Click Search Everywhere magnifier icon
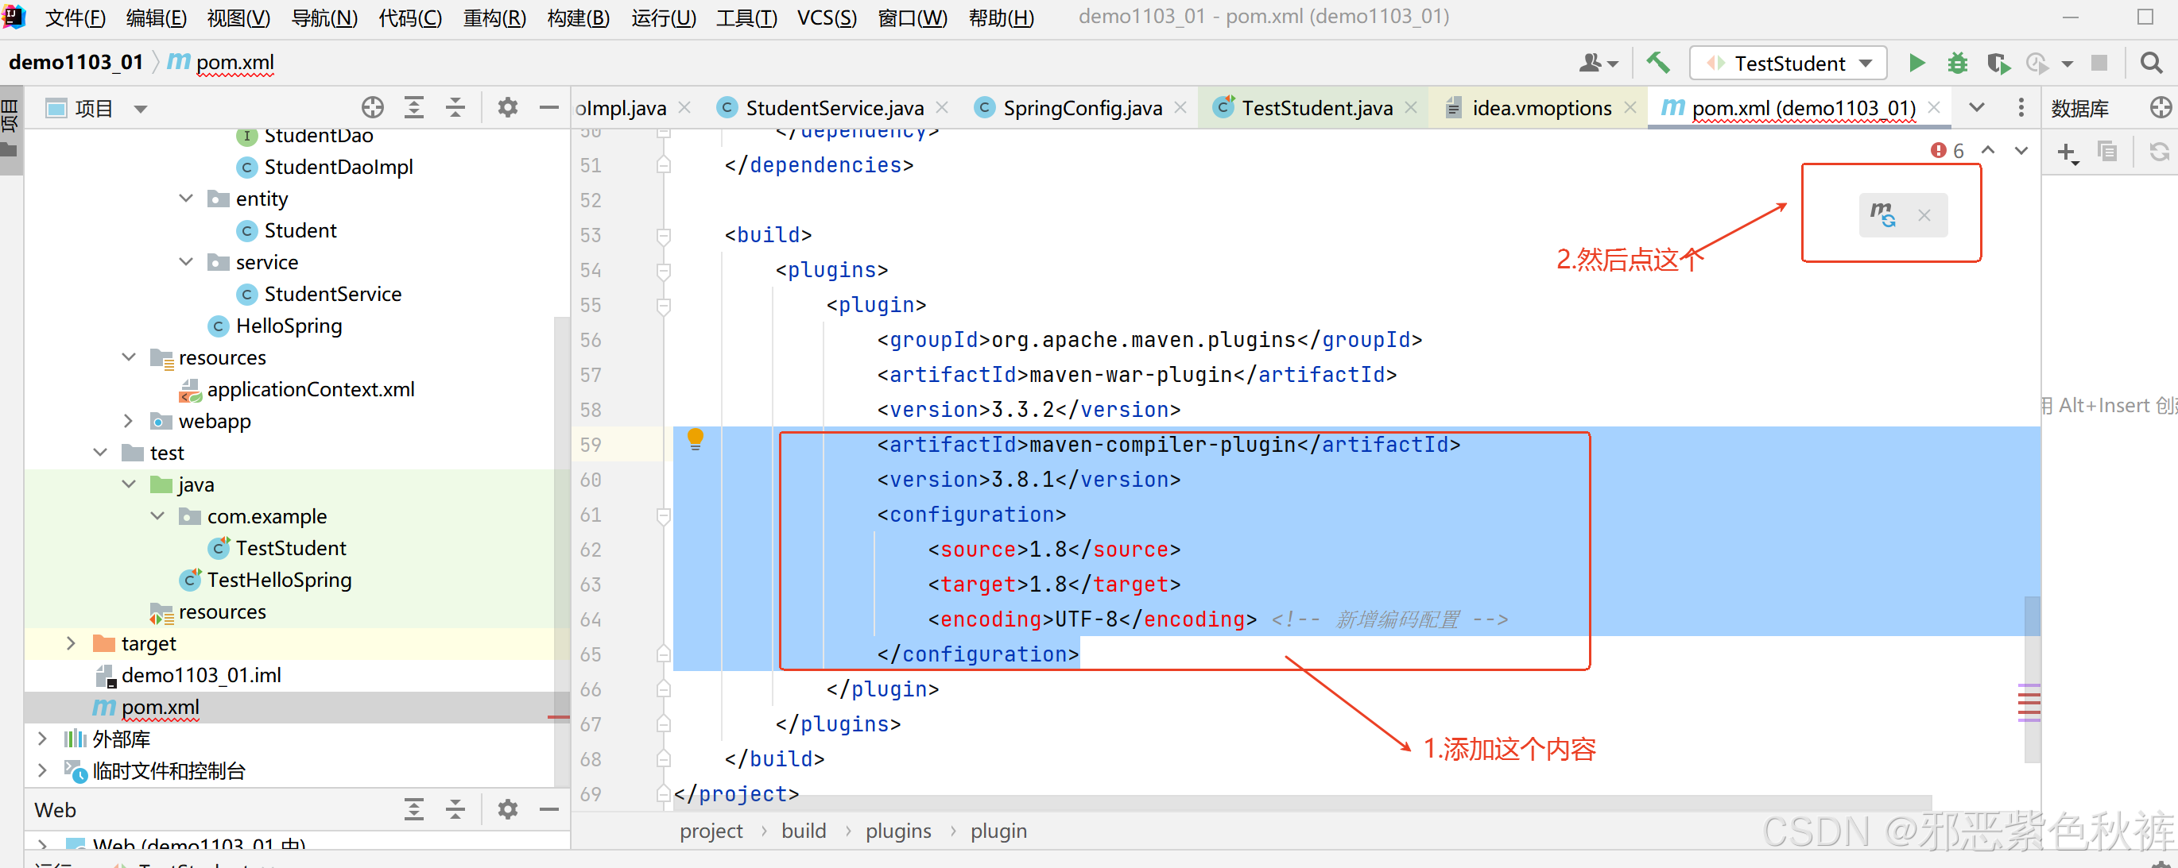The height and width of the screenshot is (868, 2178). point(2151,64)
